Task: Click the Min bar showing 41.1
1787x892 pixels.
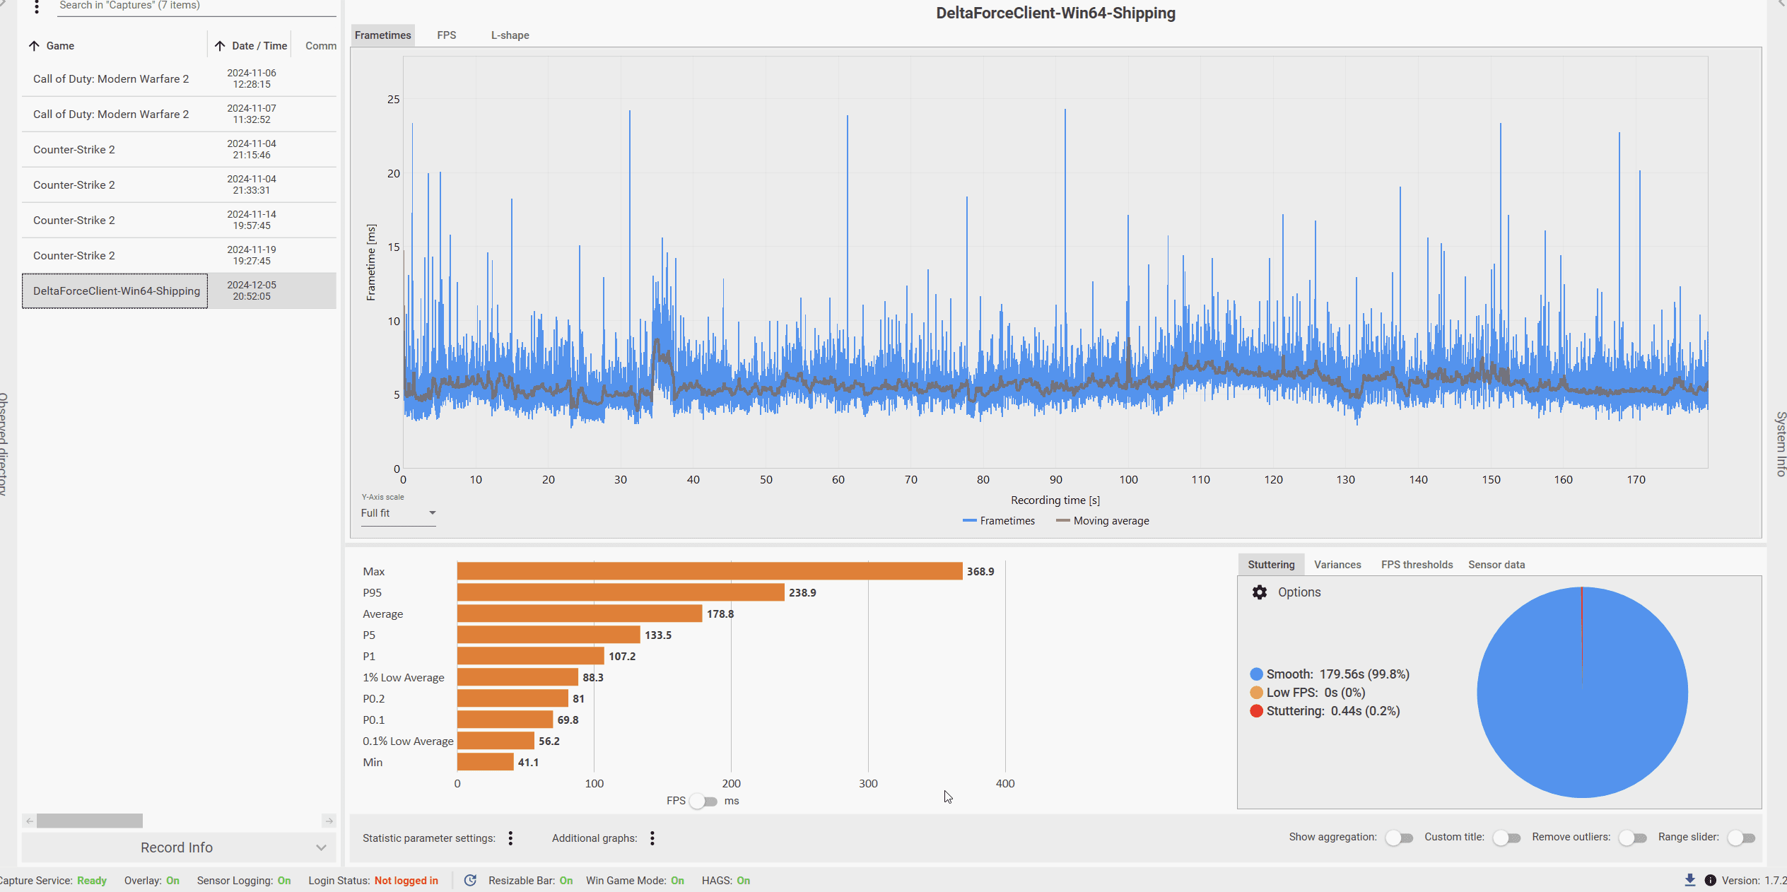Action: (485, 762)
